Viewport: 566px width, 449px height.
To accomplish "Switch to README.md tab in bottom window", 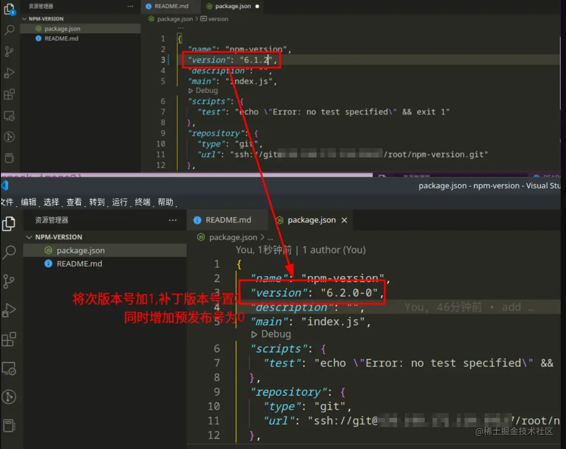I will pyautogui.click(x=227, y=220).
